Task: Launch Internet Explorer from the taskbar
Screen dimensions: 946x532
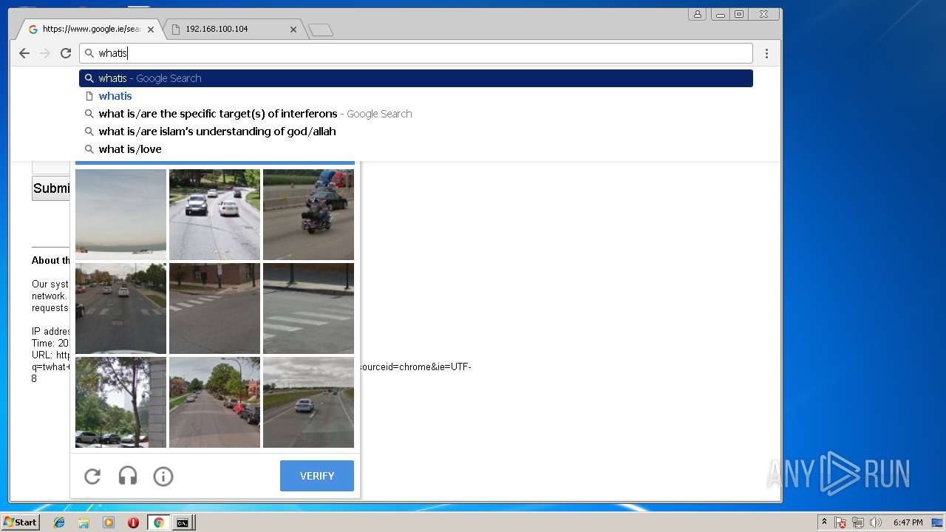Action: tap(59, 522)
